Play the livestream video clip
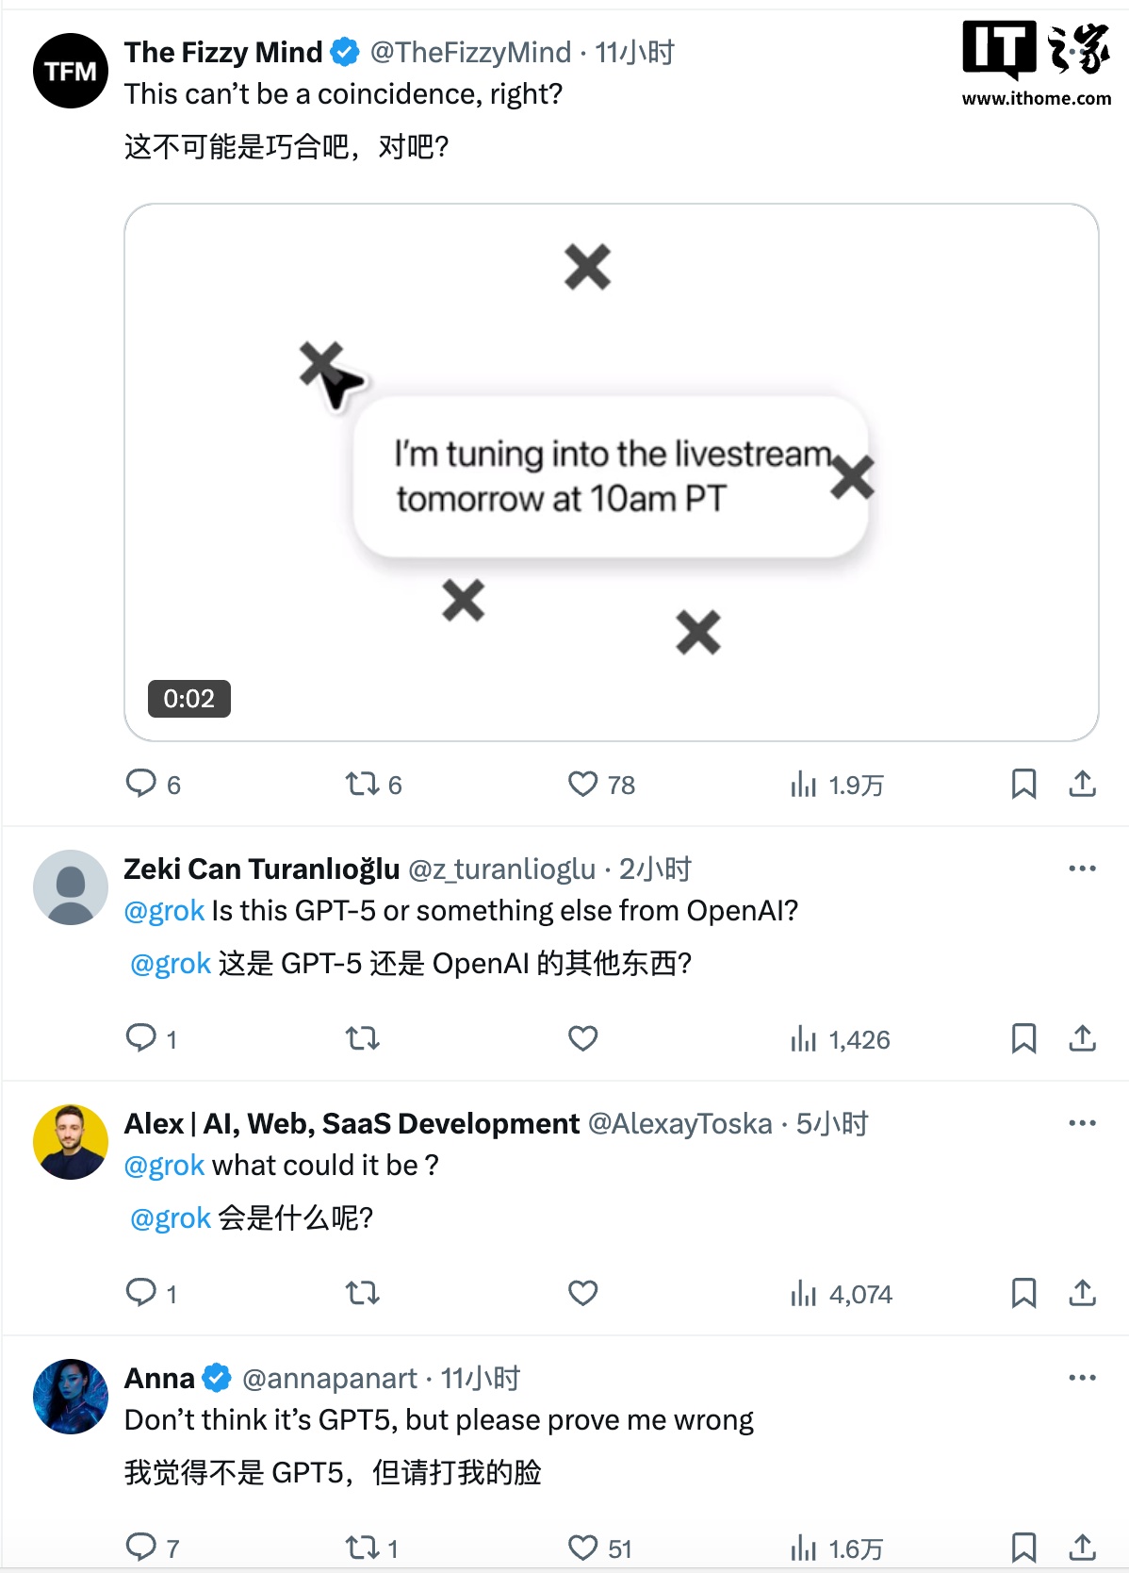Viewport: 1129px width, 1573px height. (612, 472)
